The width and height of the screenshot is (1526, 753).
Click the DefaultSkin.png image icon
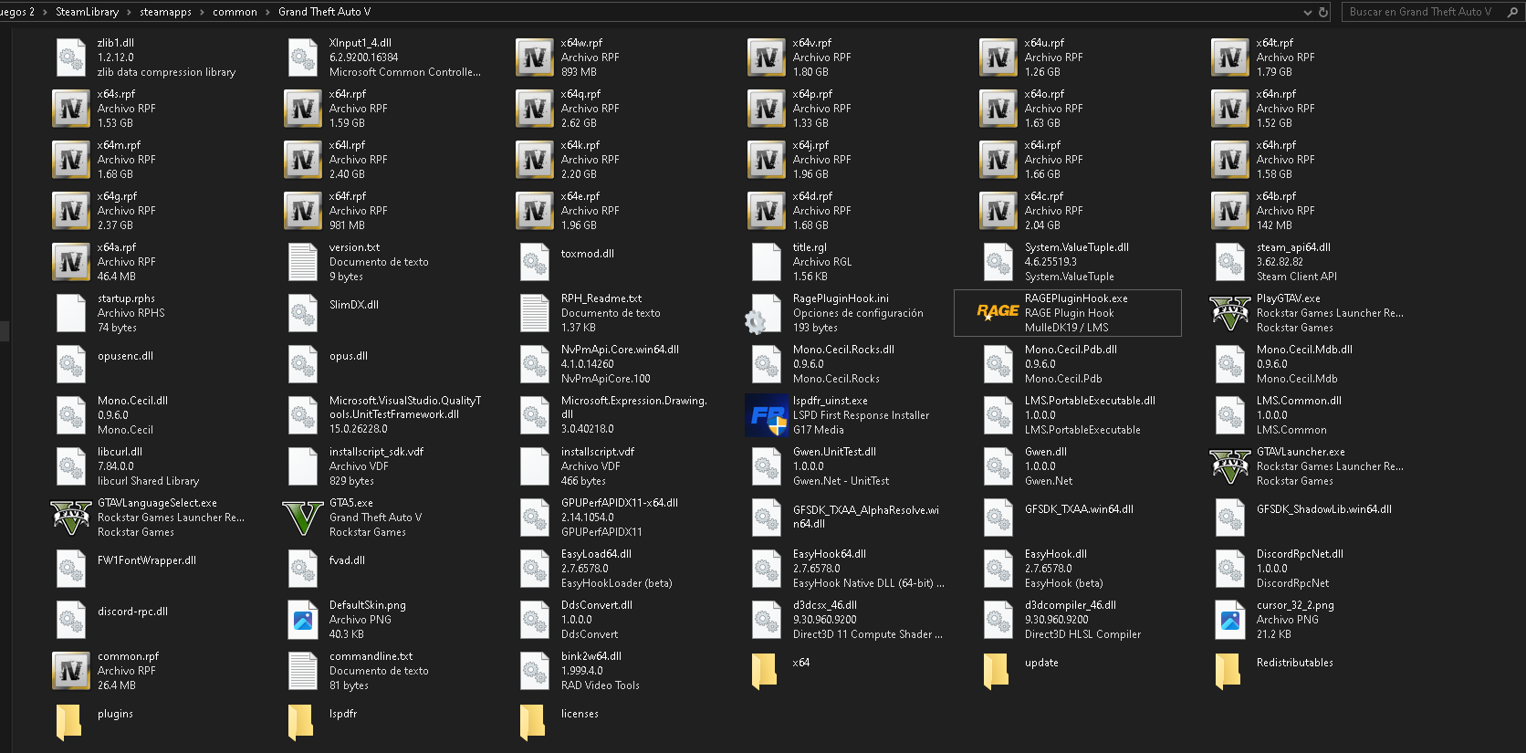click(302, 620)
